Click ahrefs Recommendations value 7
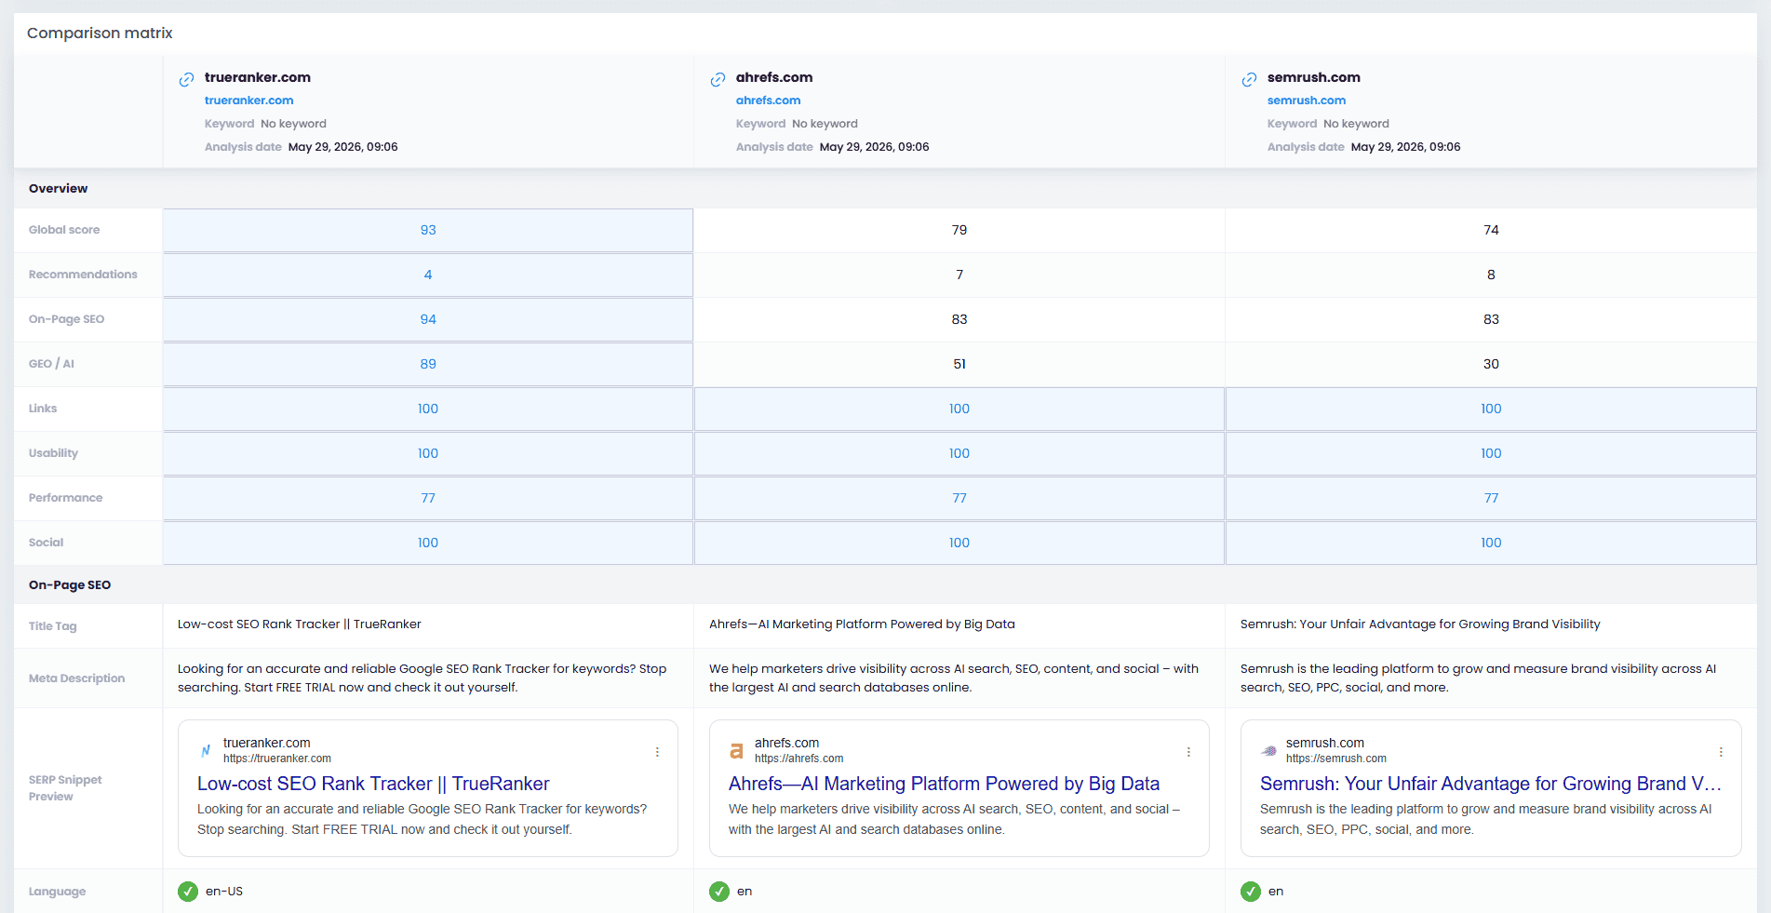This screenshot has height=913, width=1771. (x=959, y=275)
